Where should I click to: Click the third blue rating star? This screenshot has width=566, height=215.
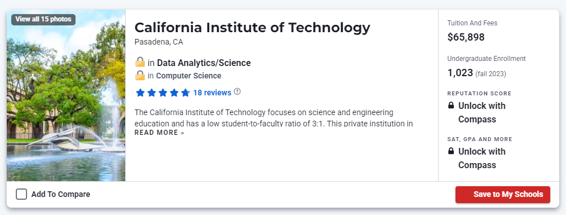click(x=163, y=93)
